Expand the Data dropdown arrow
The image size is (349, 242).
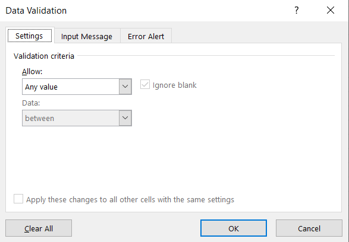125,118
